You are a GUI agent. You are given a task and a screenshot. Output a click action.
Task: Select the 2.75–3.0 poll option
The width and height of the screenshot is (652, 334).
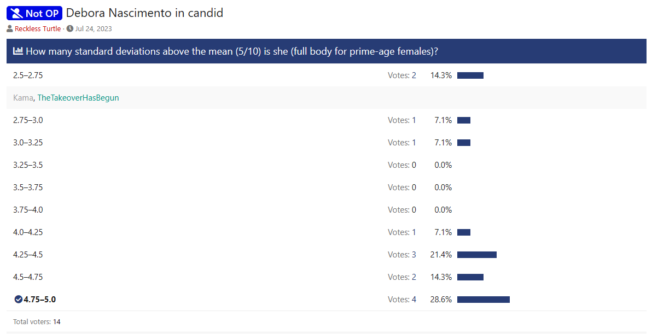coord(28,120)
